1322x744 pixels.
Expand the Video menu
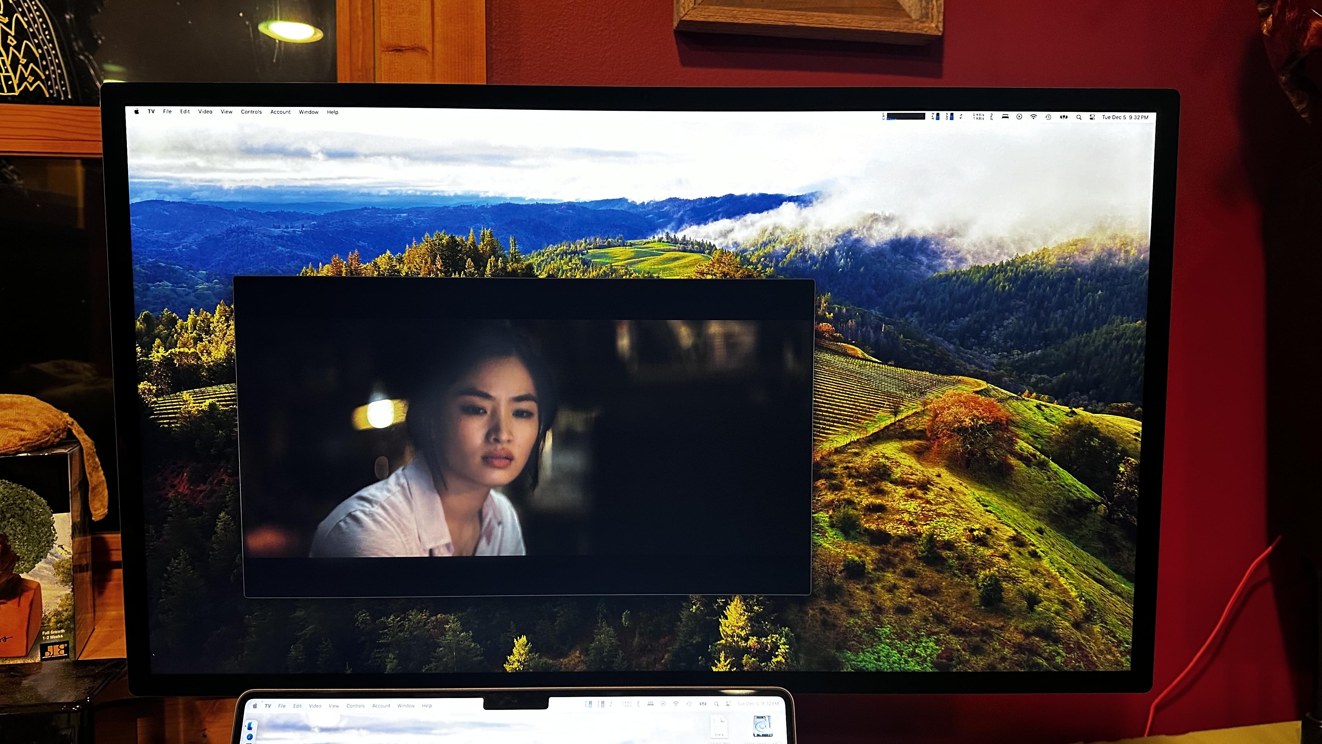[x=205, y=112]
